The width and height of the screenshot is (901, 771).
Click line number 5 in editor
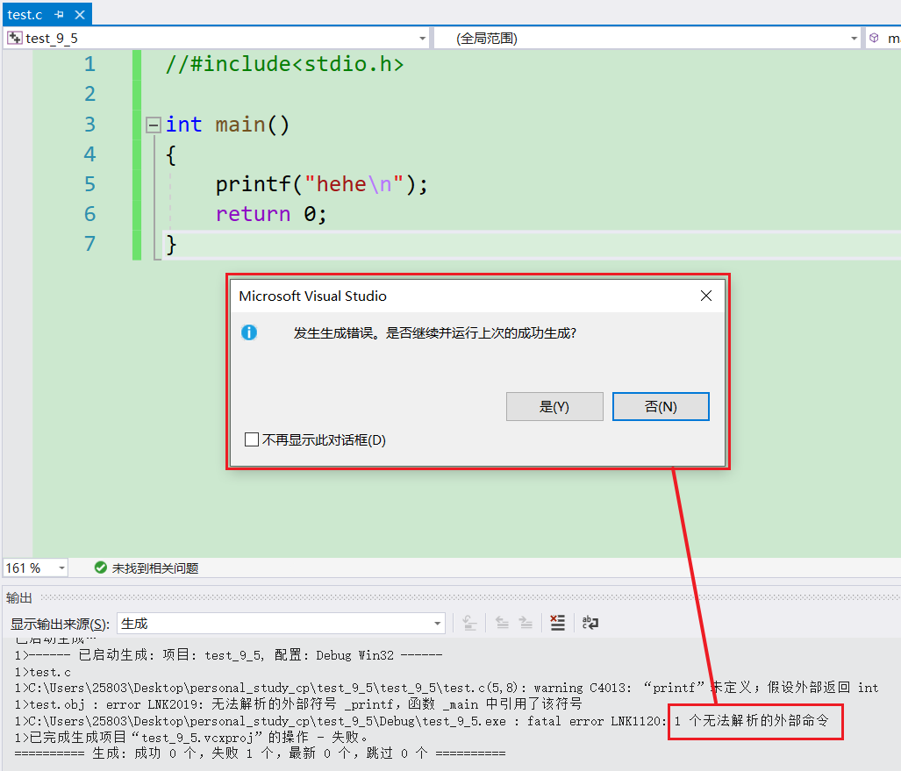[89, 184]
